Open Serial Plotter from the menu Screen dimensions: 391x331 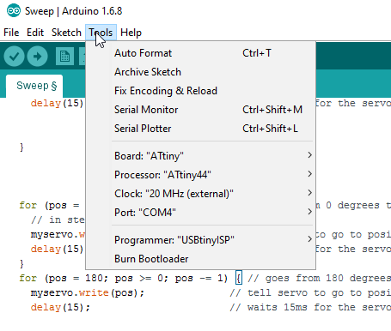[x=200, y=129]
